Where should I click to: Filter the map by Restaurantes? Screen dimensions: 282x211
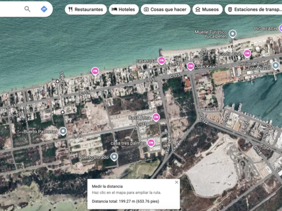pos(86,9)
